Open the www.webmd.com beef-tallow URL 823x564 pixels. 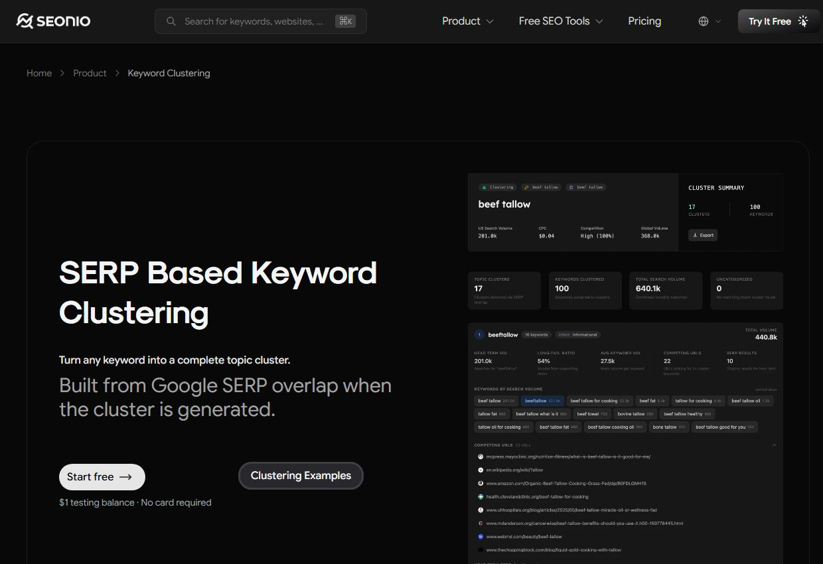pyautogui.click(x=524, y=536)
